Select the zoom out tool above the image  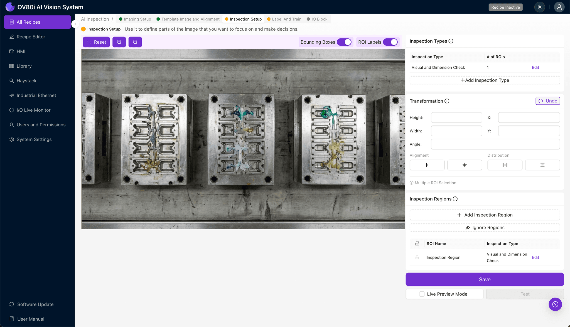pos(119,42)
